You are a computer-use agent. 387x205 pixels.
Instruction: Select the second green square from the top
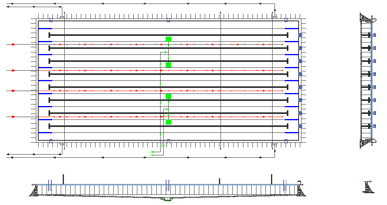168,65
